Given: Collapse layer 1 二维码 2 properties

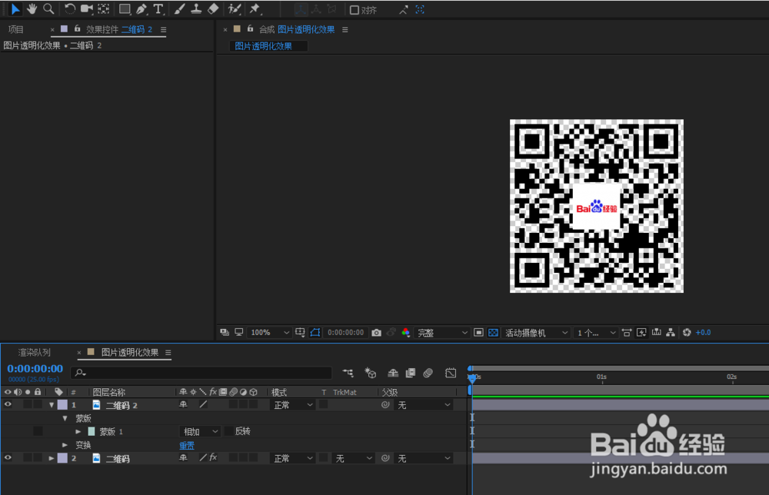Looking at the screenshot, I should coord(52,405).
